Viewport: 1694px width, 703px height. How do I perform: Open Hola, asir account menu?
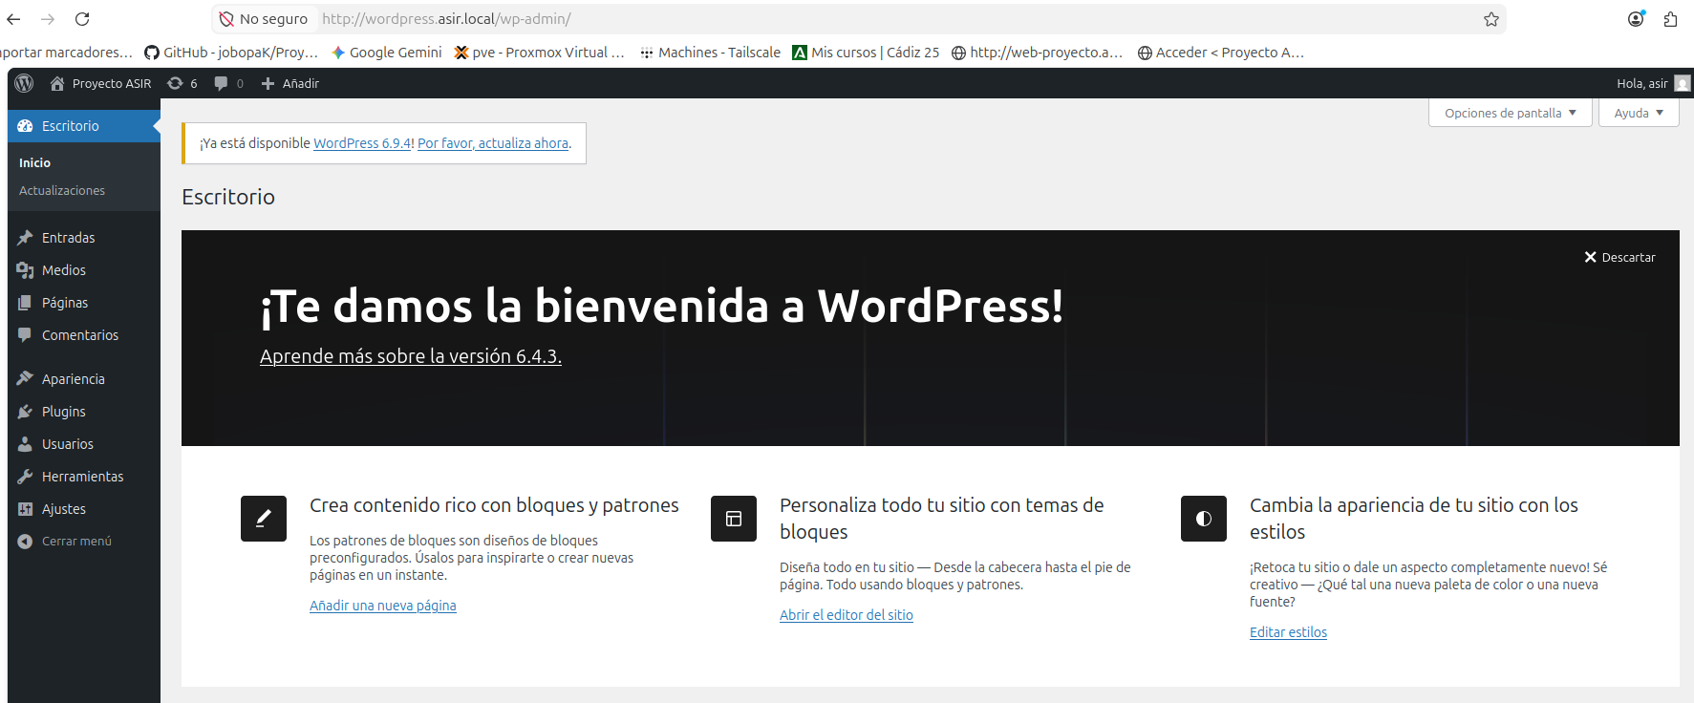(1653, 83)
